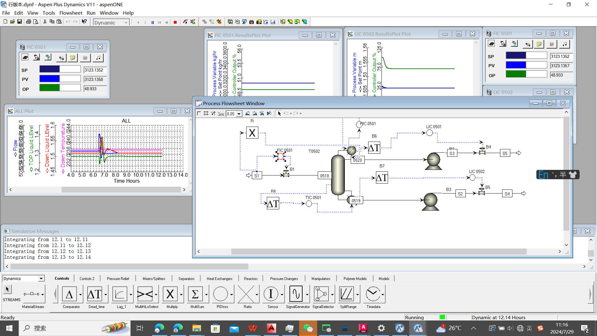Toggle percent display on the left FIC 0501 faceplate
This screenshot has height=336, width=597.
(x=61, y=58)
